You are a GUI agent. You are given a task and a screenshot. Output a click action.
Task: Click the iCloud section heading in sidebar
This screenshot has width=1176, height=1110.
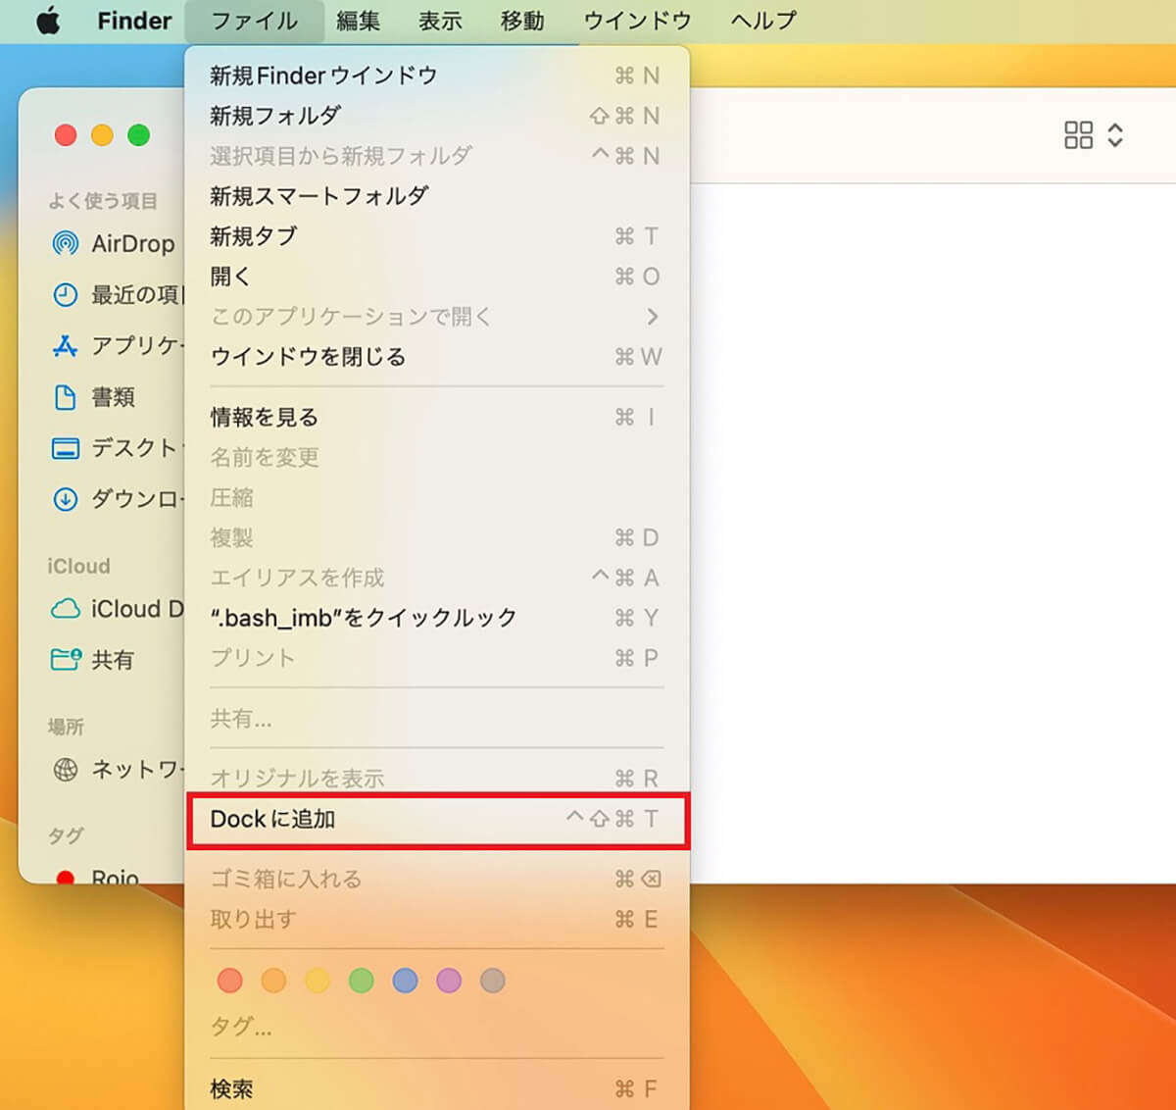pos(79,567)
